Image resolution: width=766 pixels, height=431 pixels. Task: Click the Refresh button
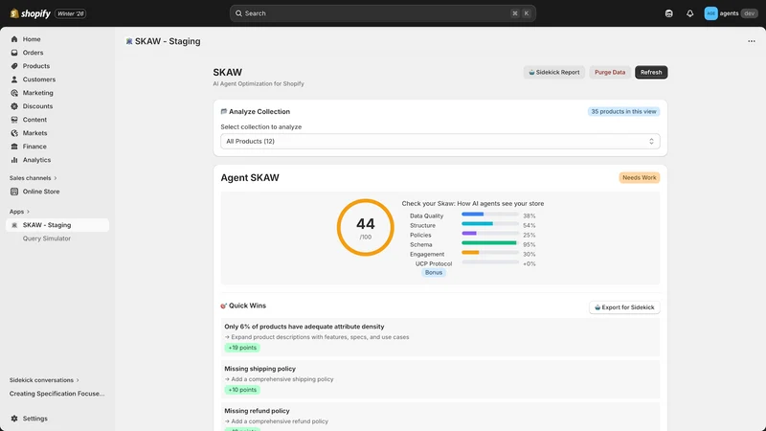pyautogui.click(x=651, y=73)
